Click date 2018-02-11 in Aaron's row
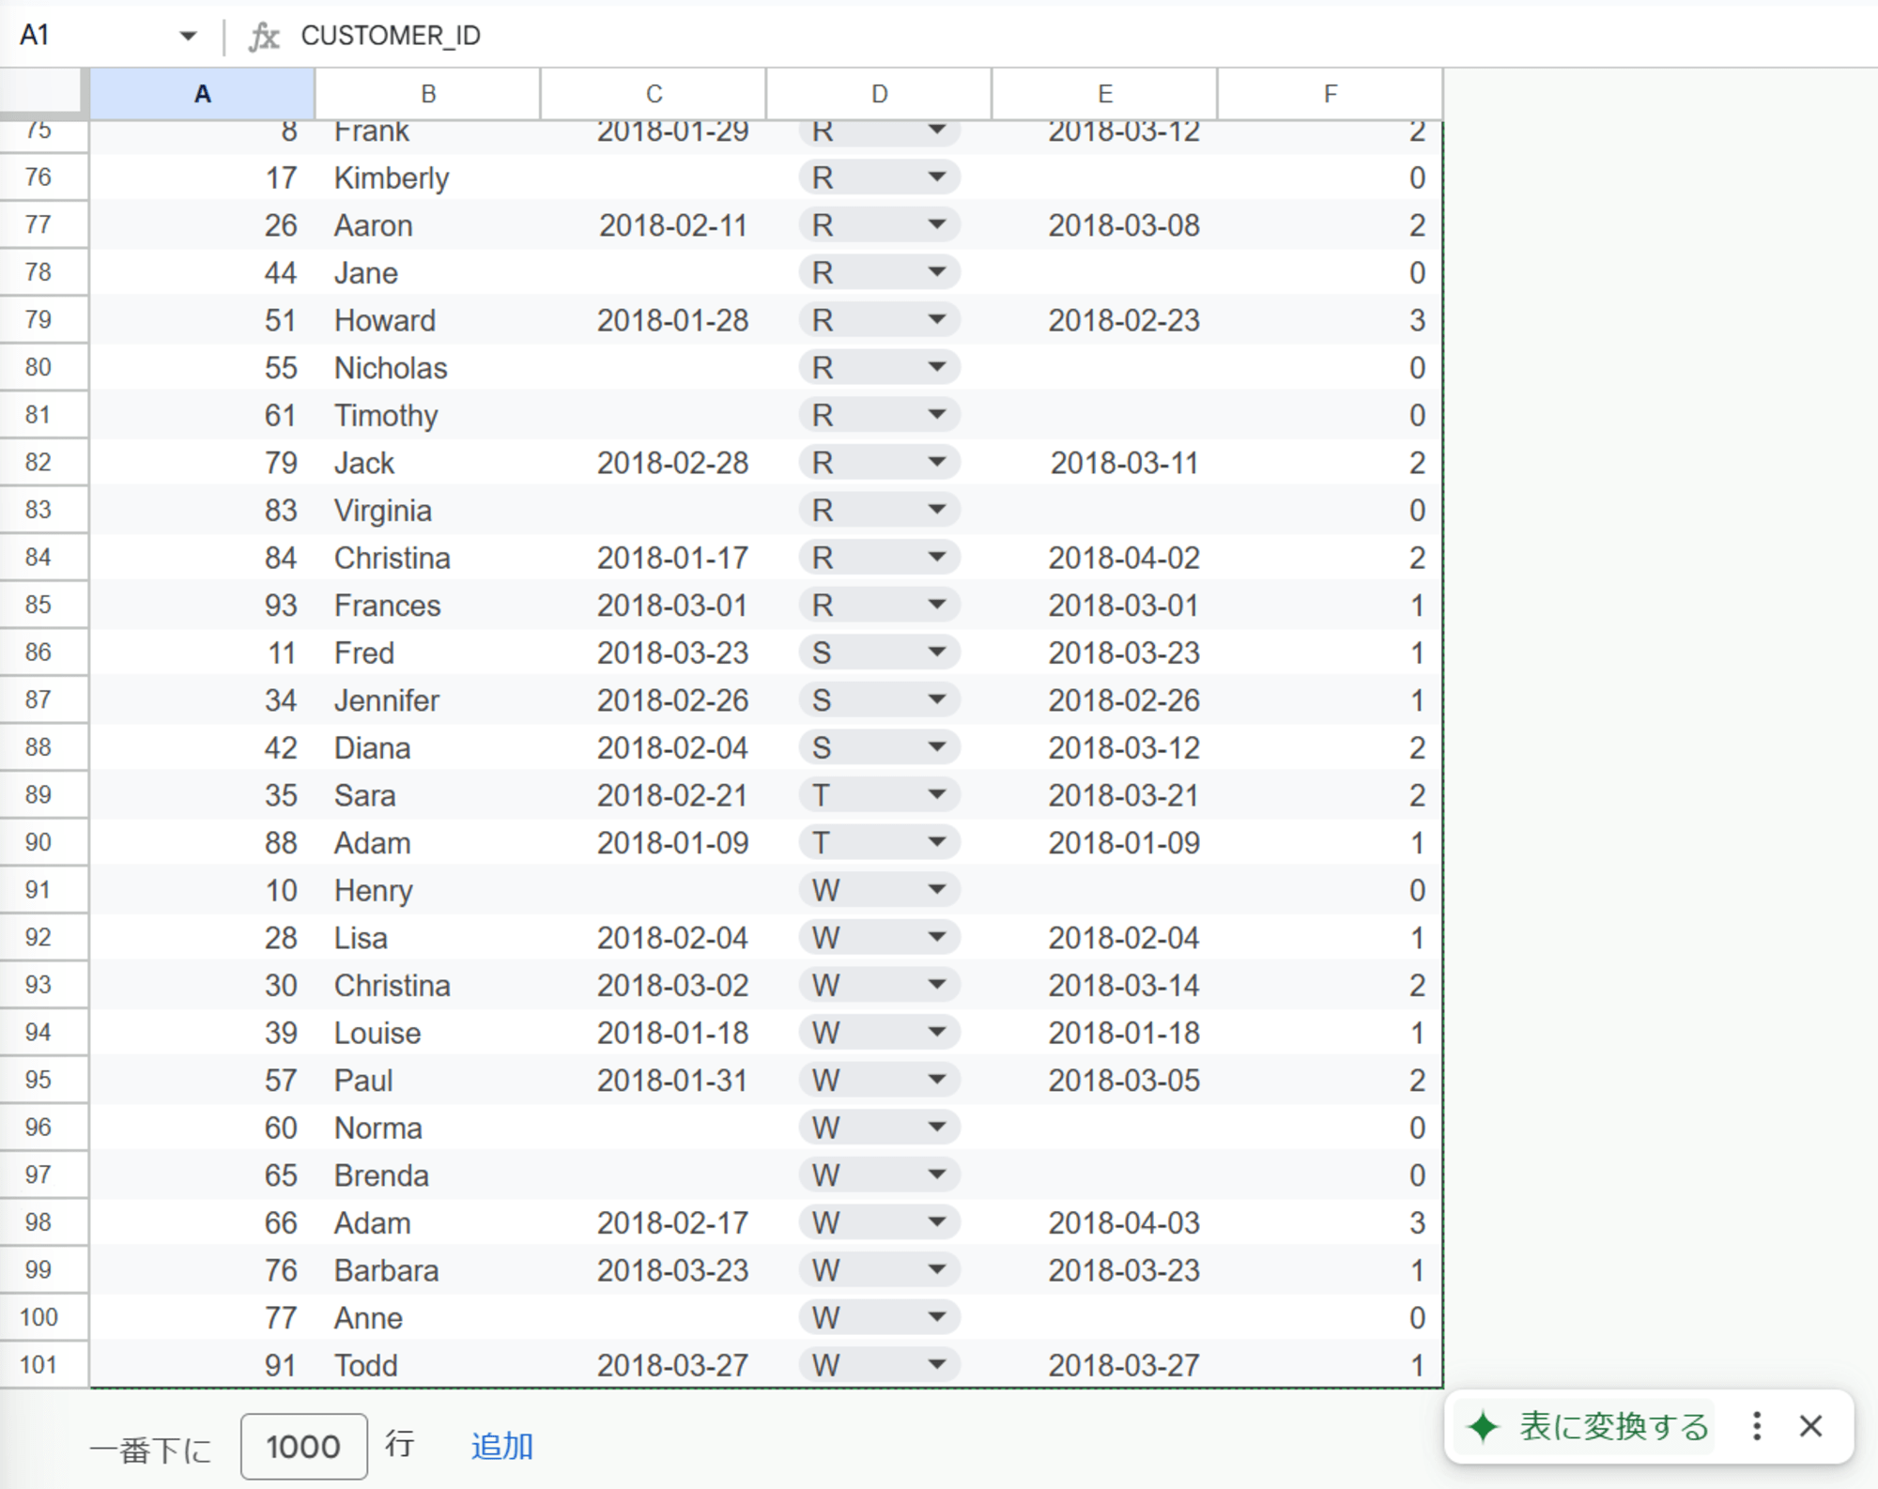Screen dimensions: 1878x1489 (673, 225)
